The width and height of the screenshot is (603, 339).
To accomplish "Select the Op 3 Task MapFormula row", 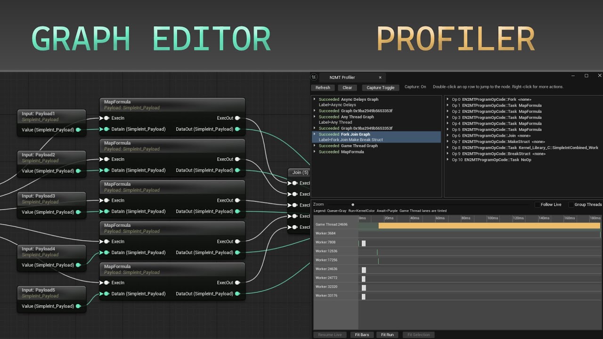I will pos(523,118).
